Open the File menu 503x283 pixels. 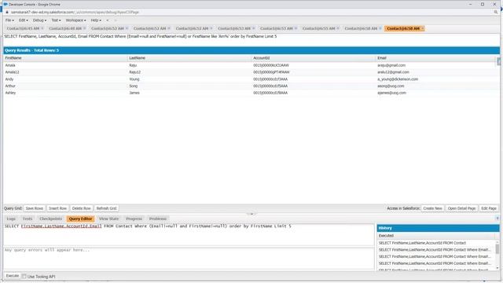pyautogui.click(x=9, y=20)
